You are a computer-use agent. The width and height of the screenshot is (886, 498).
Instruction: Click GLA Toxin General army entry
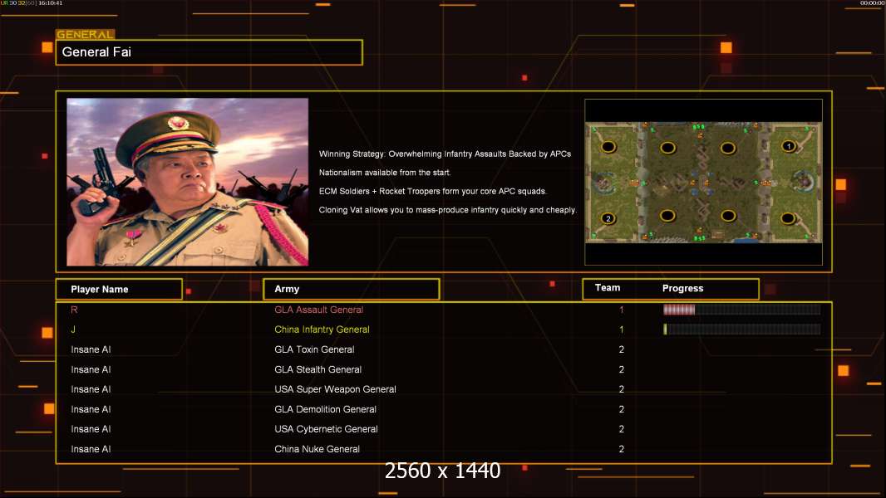[x=314, y=349]
